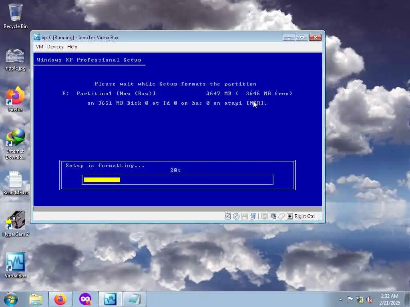Image resolution: width=410 pixels, height=307 pixels.
Task: Select the Recycle Bin desktop icon
Action: point(16,16)
